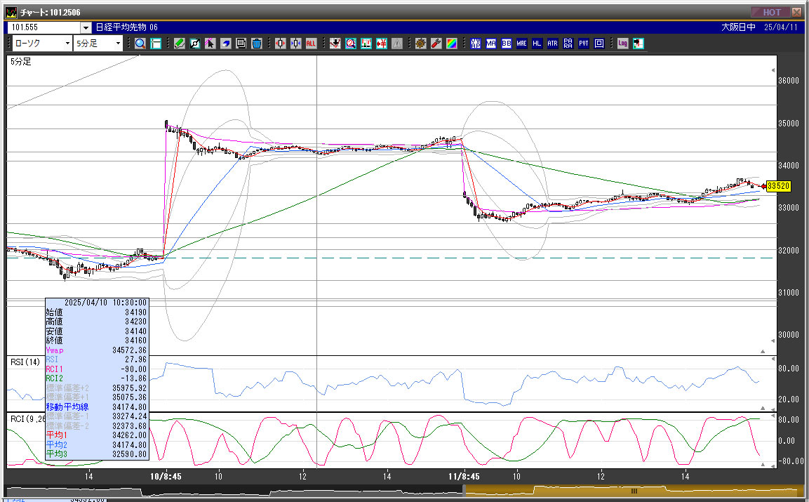Toggle the Log scale button
Image resolution: width=809 pixels, height=502 pixels.
[623, 44]
